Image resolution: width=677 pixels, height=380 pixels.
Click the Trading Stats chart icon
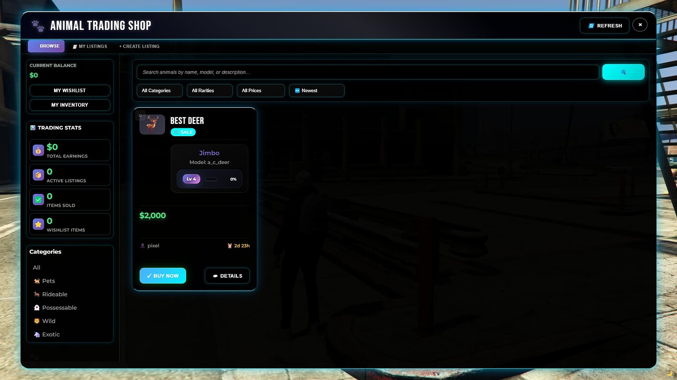point(33,128)
